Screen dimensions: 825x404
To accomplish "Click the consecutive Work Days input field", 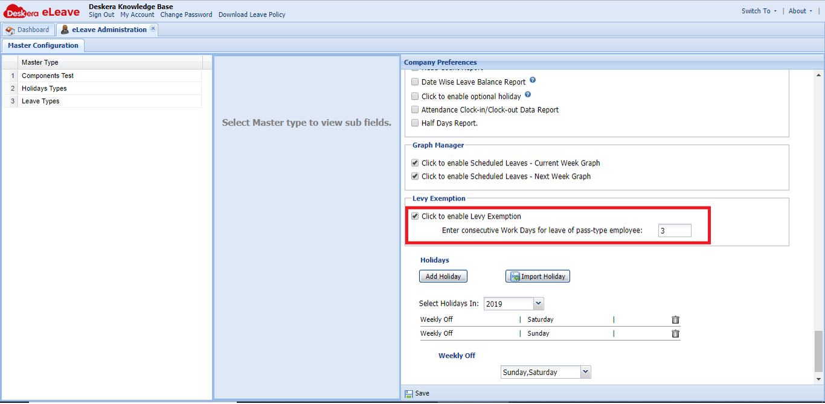I will [675, 230].
